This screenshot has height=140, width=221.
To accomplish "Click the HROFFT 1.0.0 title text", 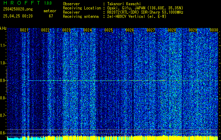I will pos(27,3).
